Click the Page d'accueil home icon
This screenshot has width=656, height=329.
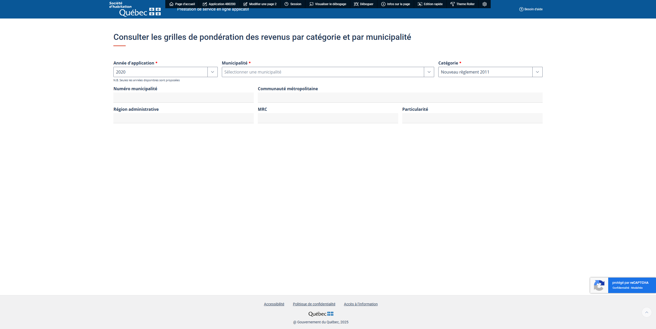pyautogui.click(x=171, y=4)
